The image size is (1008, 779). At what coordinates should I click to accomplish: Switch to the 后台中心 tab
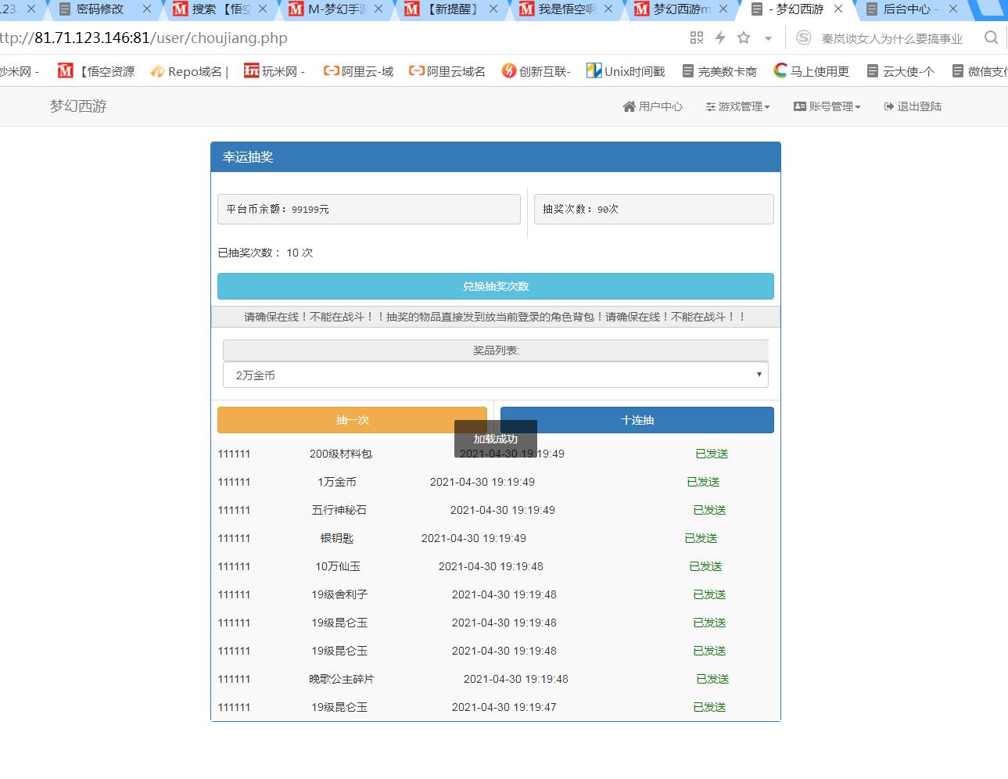(x=906, y=9)
